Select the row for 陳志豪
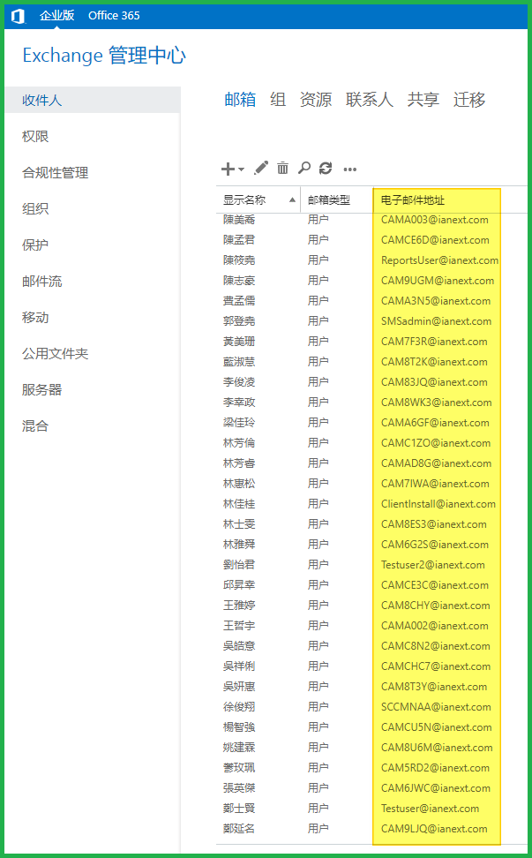The width and height of the screenshot is (532, 858). (371, 281)
